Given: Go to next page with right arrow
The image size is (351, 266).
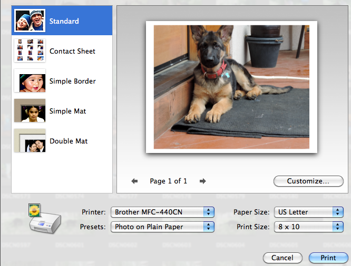Looking at the screenshot, I should point(202,181).
